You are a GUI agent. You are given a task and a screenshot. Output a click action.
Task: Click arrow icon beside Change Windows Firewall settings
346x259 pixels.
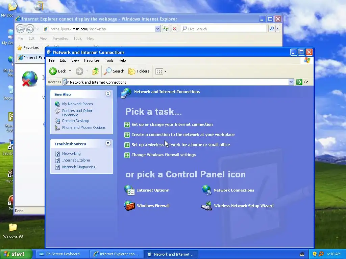pos(127,155)
